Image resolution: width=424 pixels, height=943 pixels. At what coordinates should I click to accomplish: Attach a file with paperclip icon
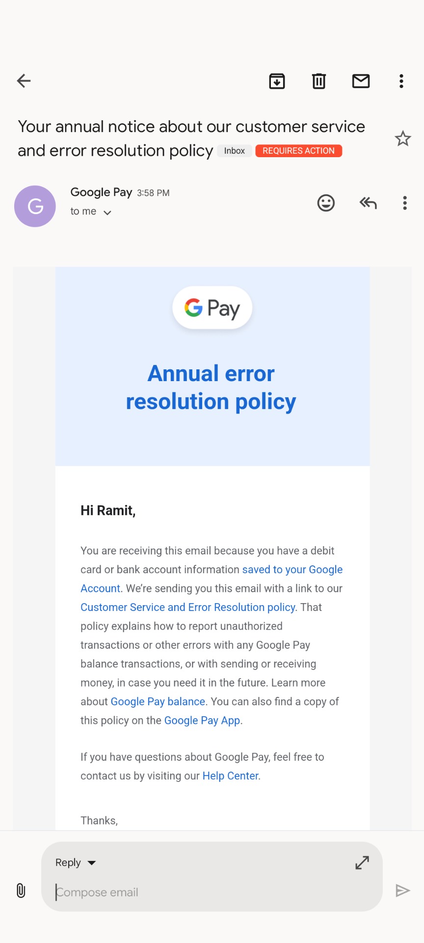21,890
